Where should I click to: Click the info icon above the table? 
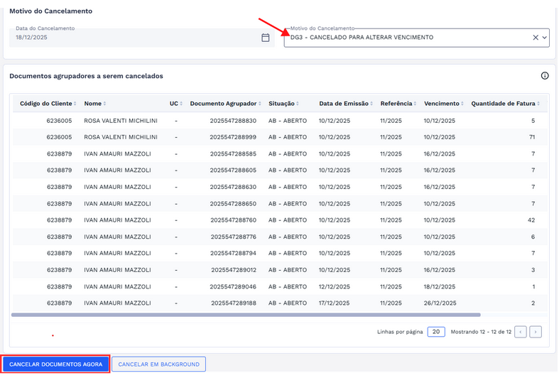point(545,76)
